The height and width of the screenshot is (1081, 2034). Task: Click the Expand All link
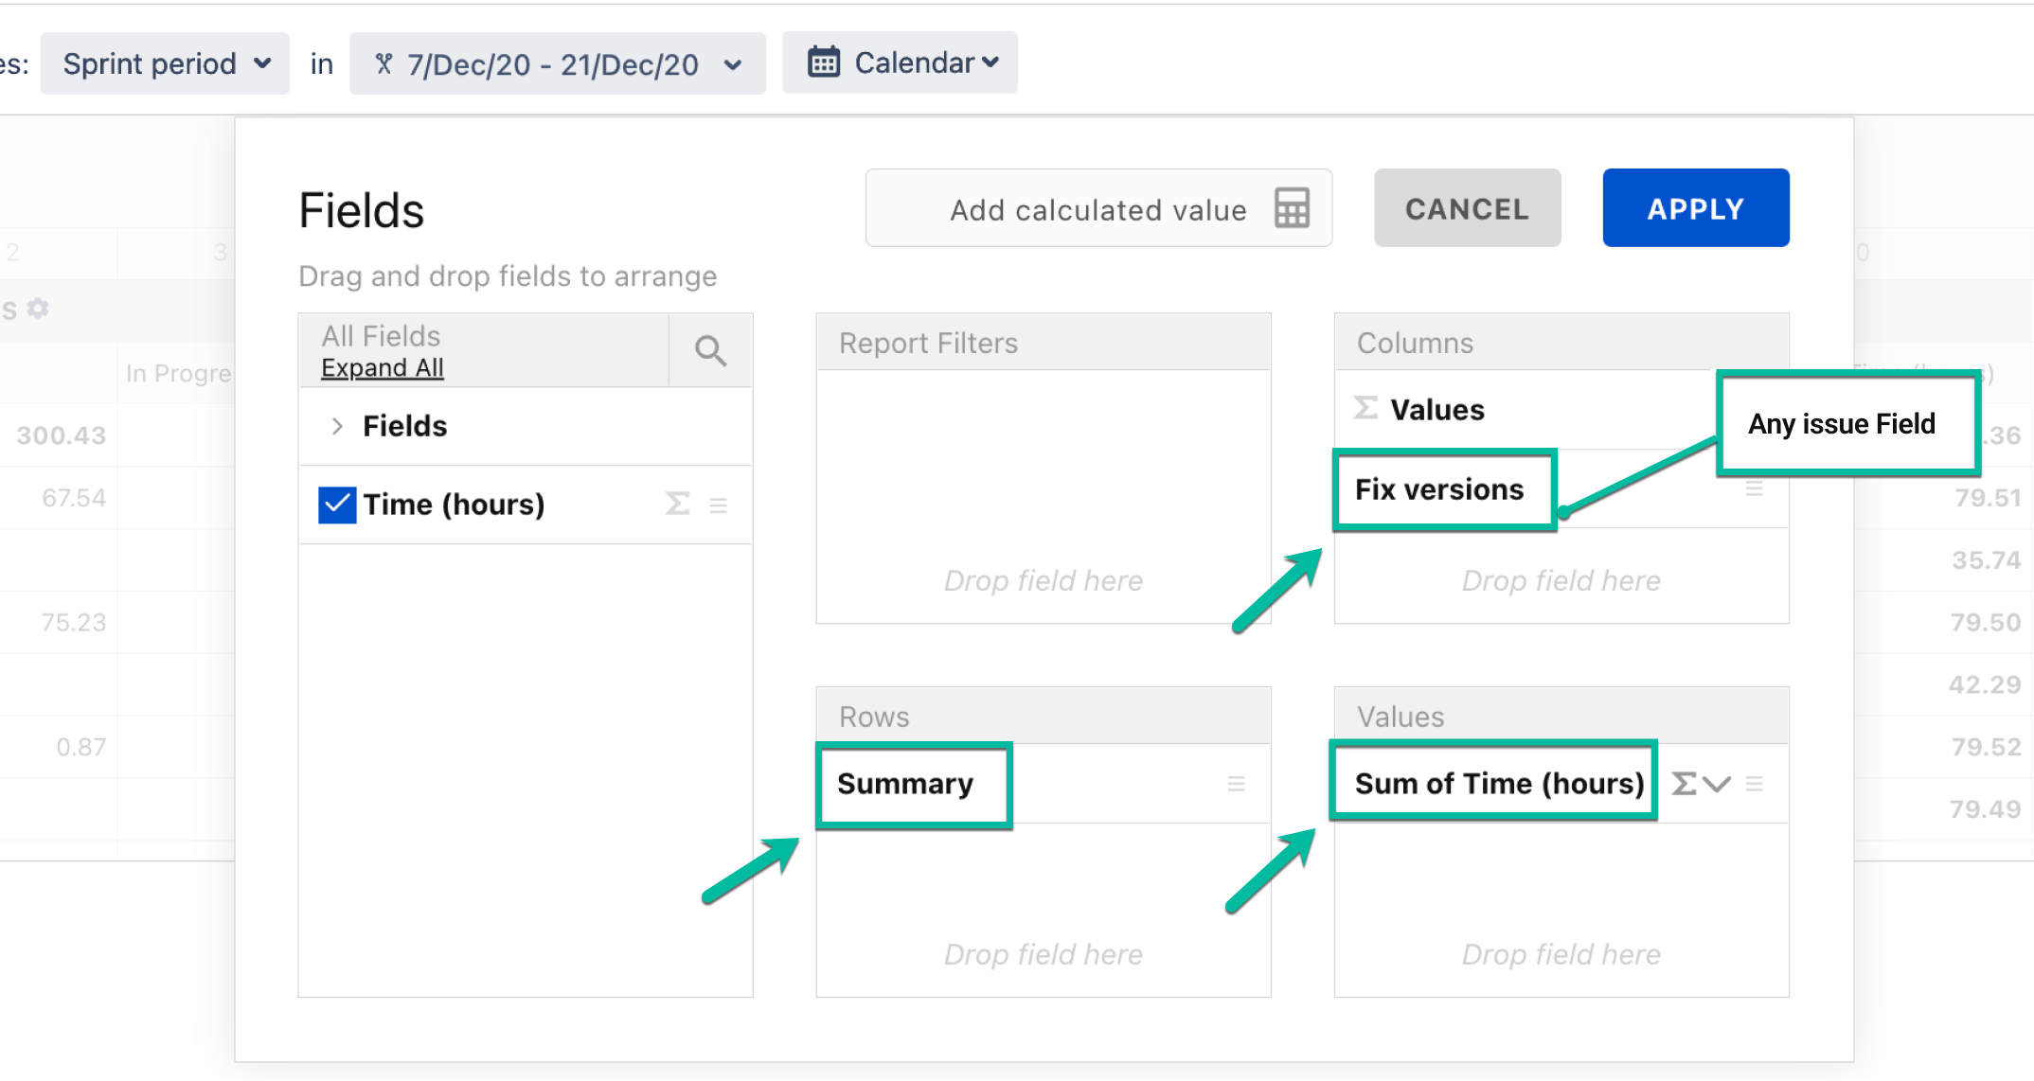(x=383, y=368)
